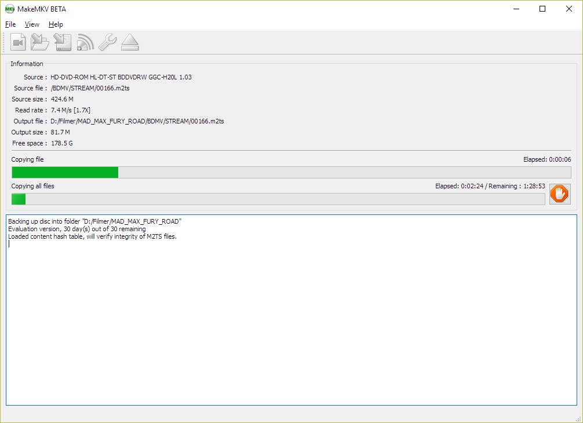The image size is (583, 423).
Task: Minimize the MakeMKV window
Action: (x=516, y=9)
